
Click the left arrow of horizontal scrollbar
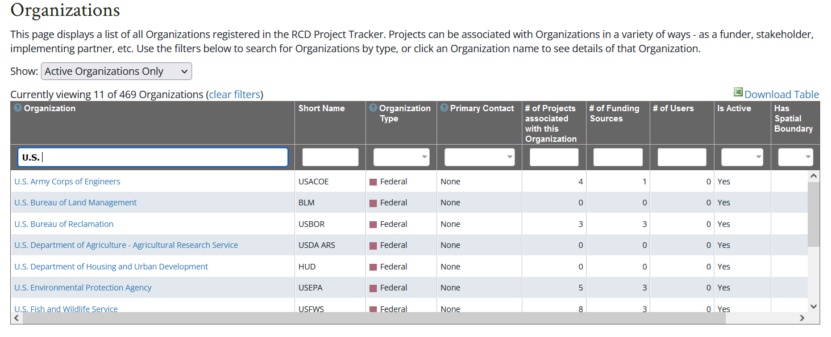[16, 318]
